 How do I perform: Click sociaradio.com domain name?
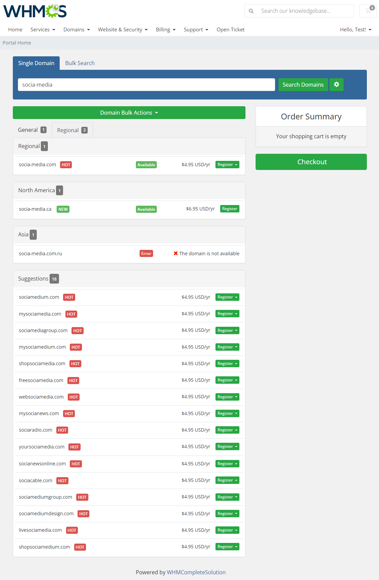(35, 430)
